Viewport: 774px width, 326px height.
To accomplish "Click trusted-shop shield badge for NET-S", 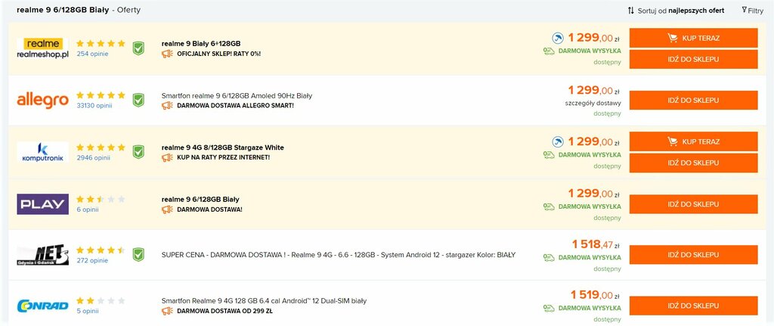I will (139, 255).
